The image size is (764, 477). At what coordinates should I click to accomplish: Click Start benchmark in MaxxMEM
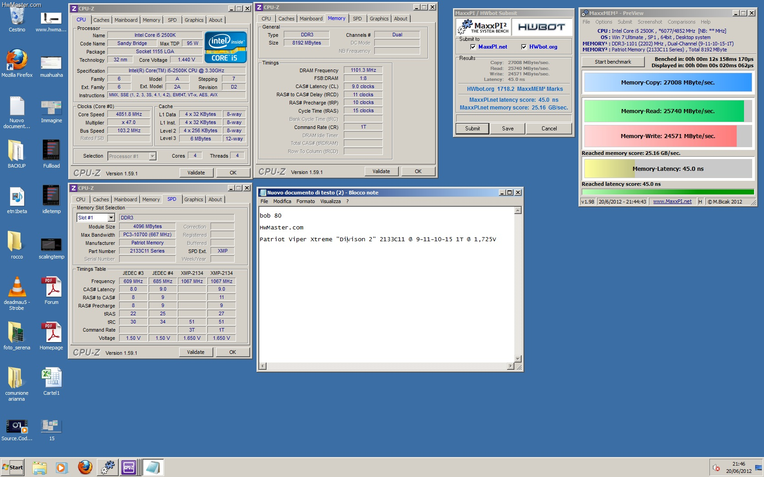pyautogui.click(x=613, y=62)
